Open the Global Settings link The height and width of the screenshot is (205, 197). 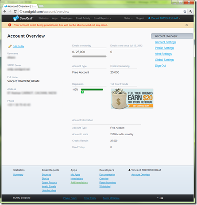(164, 60)
